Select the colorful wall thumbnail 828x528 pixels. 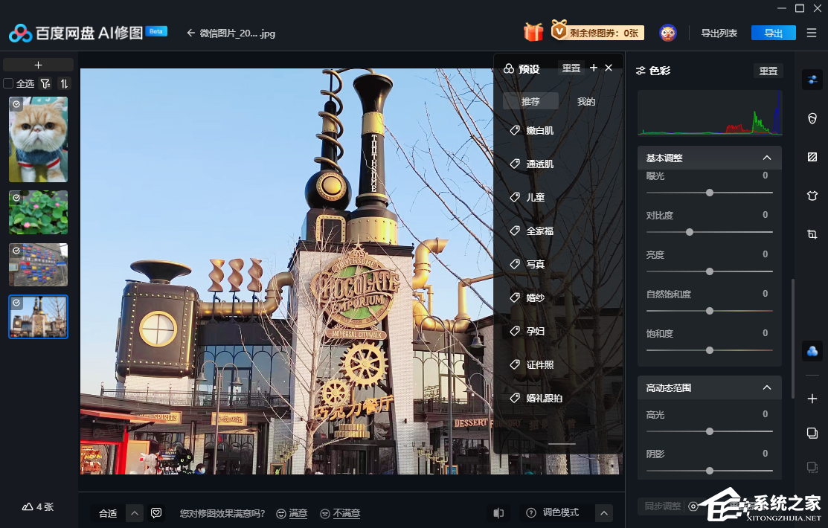38,265
